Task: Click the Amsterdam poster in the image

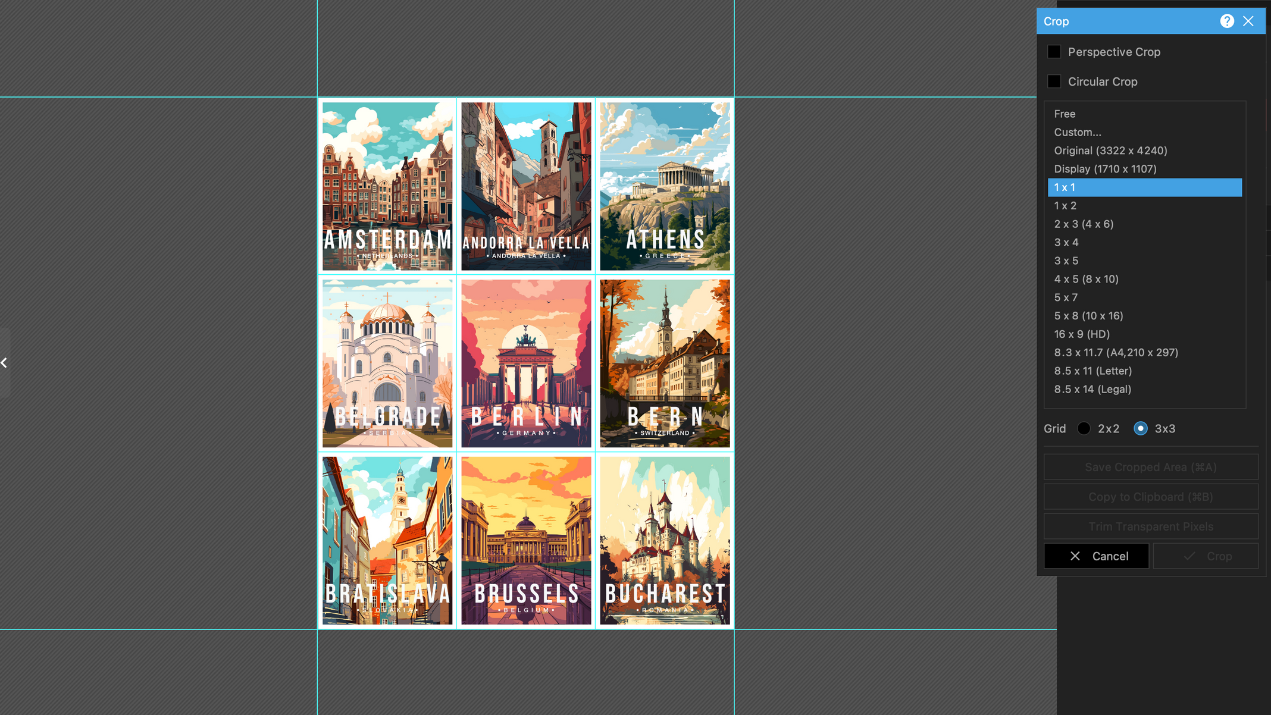Action: (x=387, y=186)
